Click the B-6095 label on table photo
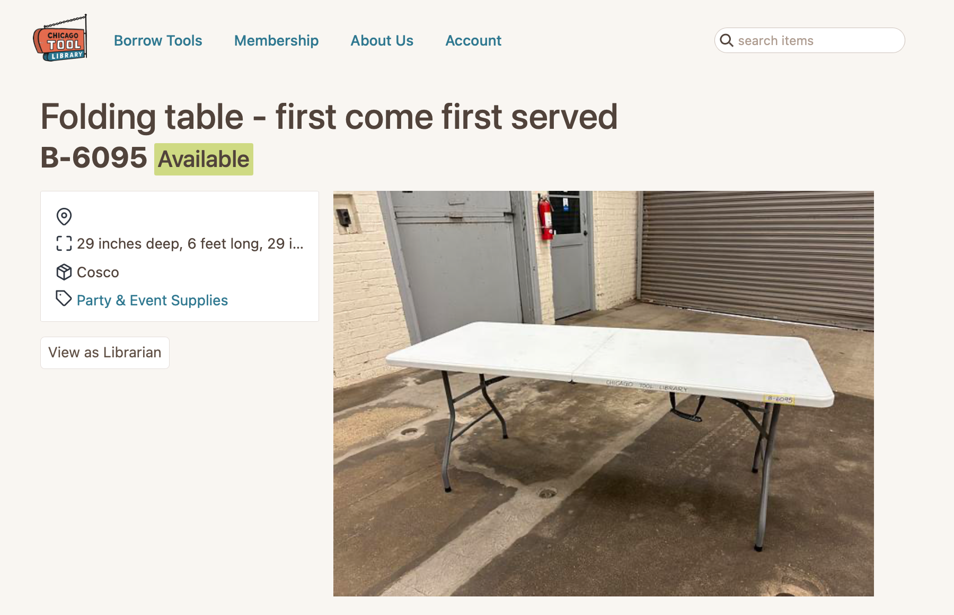Viewport: 954px width, 615px height. click(780, 399)
